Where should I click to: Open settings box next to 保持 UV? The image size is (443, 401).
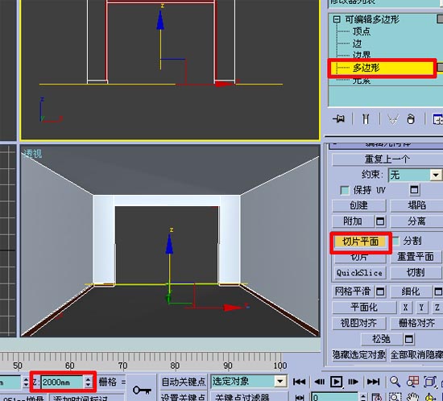tap(414, 190)
